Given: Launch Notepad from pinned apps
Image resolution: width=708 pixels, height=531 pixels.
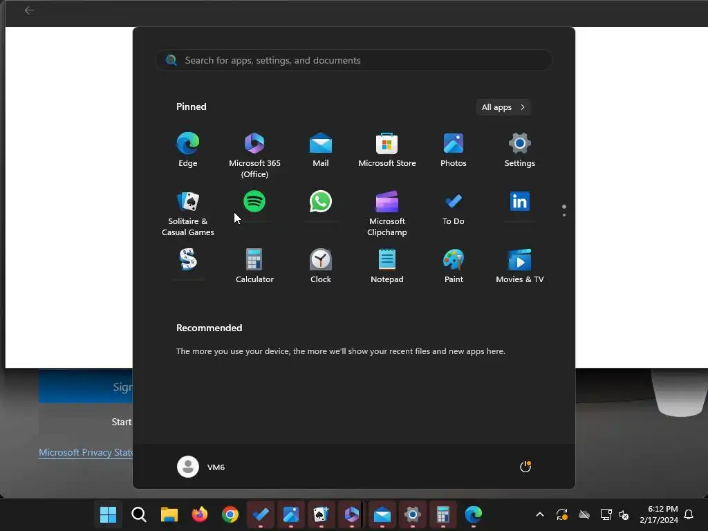Looking at the screenshot, I should click(387, 266).
